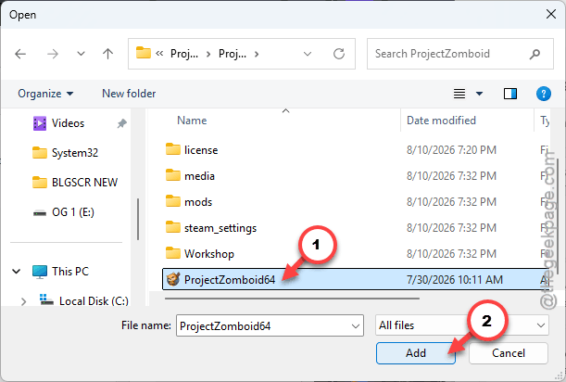
Task: Click the horizontal scrollbar of file list
Action: pyautogui.click(x=292, y=299)
